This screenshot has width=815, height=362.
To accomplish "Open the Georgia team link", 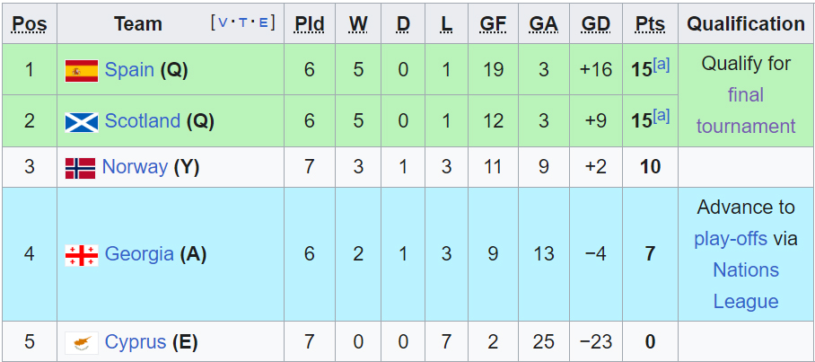I will pos(139,254).
